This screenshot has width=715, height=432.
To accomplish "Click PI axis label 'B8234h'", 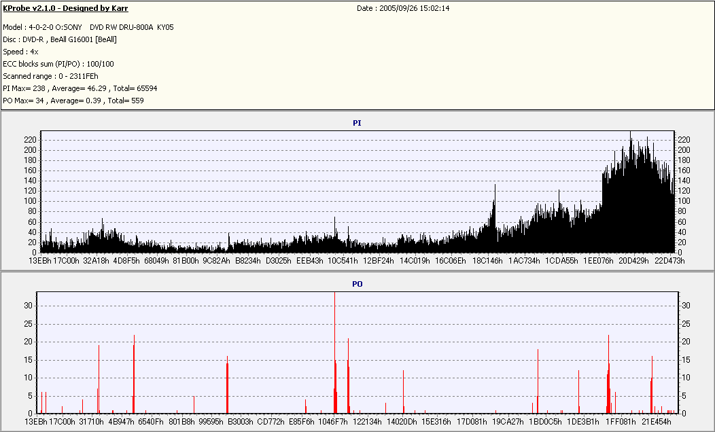I will click(247, 261).
